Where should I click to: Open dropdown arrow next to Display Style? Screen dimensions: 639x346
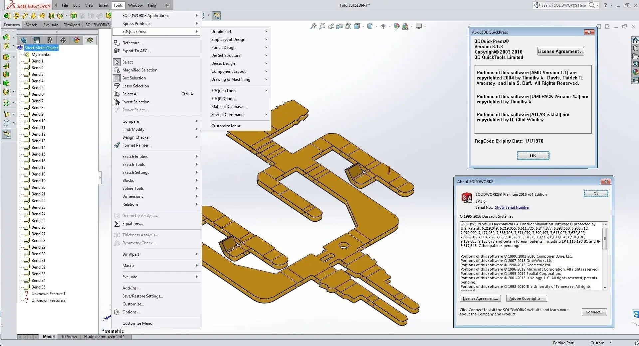click(376, 26)
